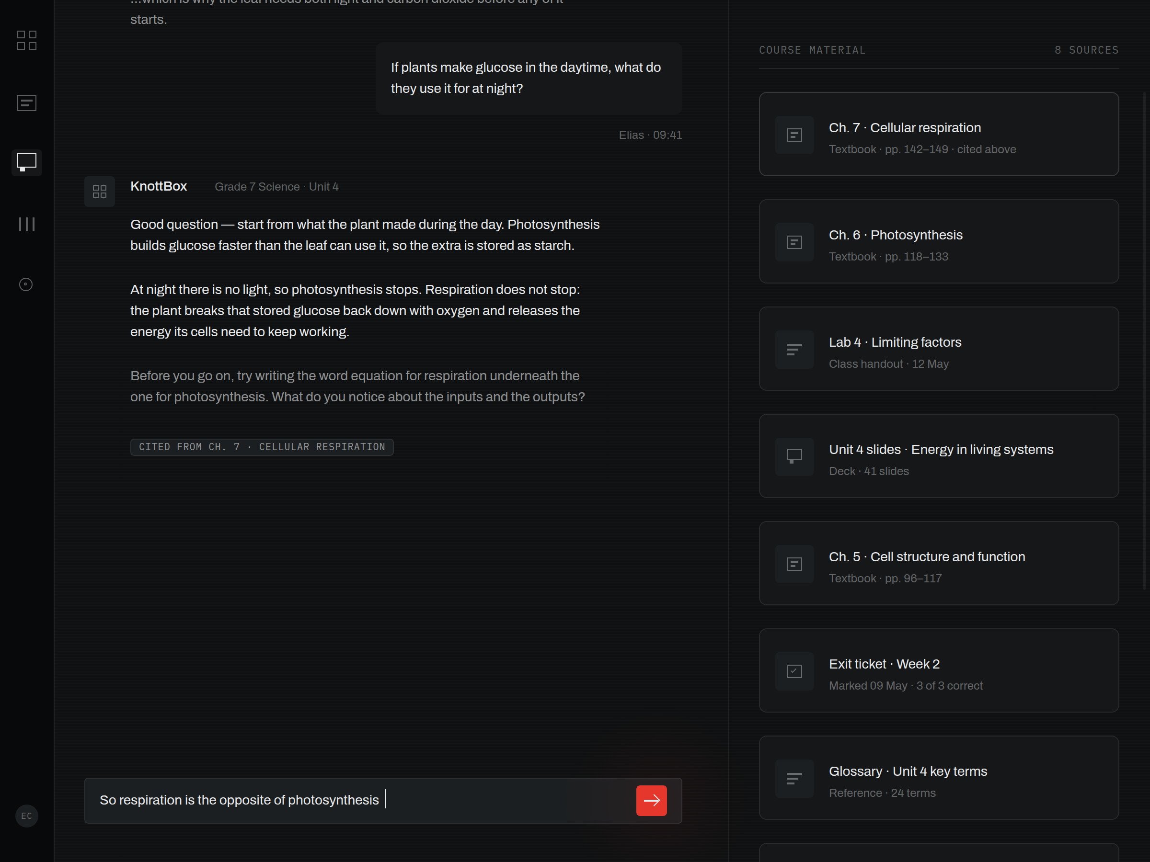Open the Glossary Unit 4 key terms card
The image size is (1150, 862).
tap(939, 778)
